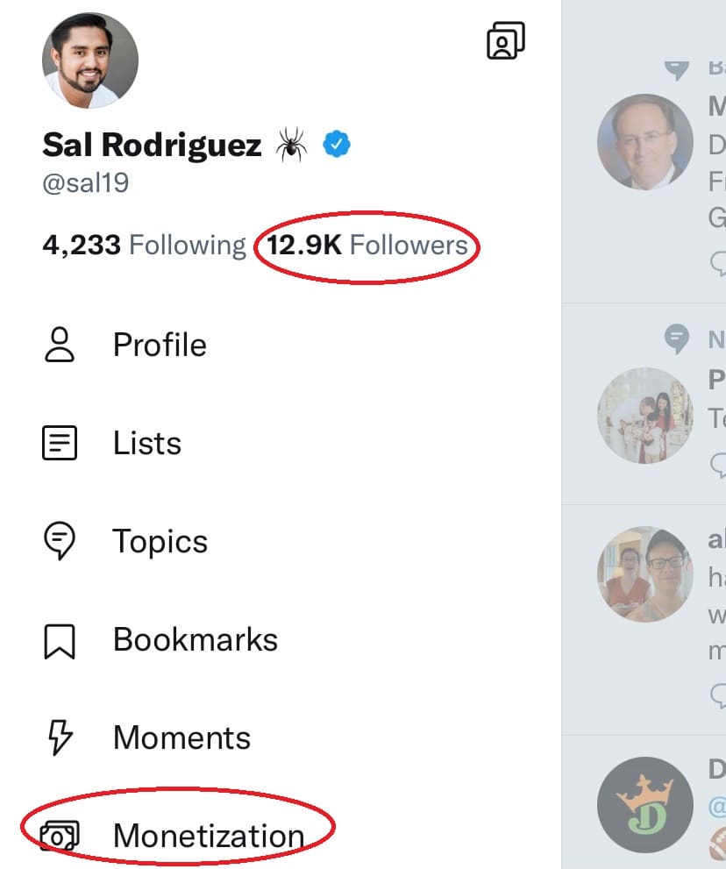726x869 pixels.
Task: Select Moments in the side menu
Action: pos(181,738)
